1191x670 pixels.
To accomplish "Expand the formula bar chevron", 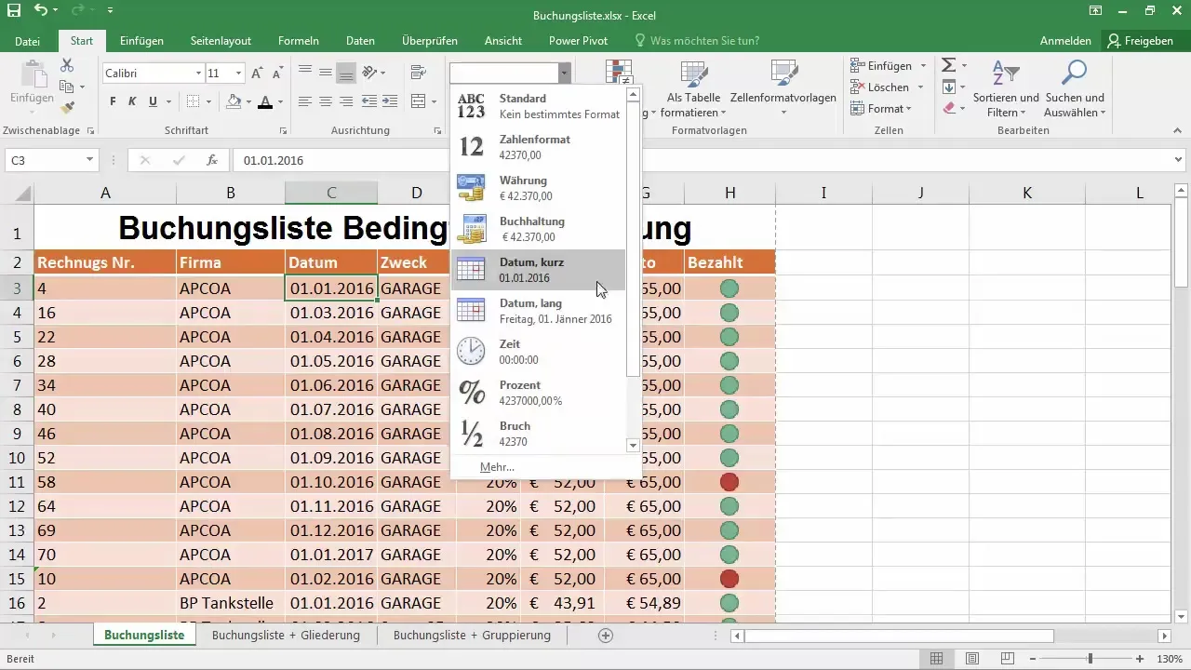I will coord(1179,160).
